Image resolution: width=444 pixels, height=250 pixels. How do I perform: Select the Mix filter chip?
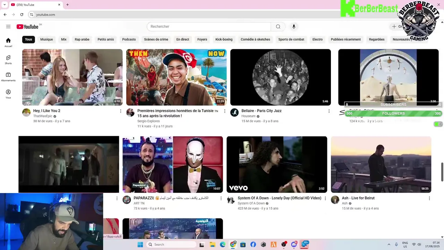click(64, 39)
